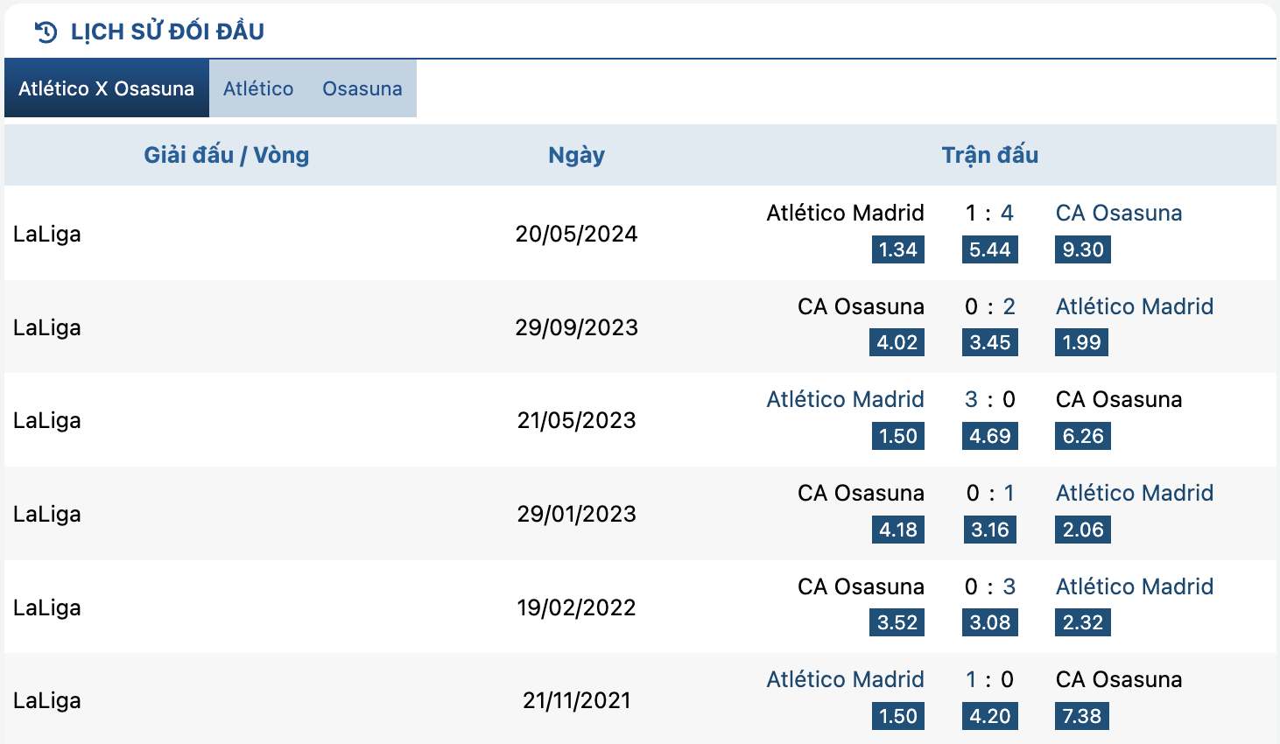Click the 6.26 odds badge
Viewport: 1280px width, 744px height.
(1083, 436)
